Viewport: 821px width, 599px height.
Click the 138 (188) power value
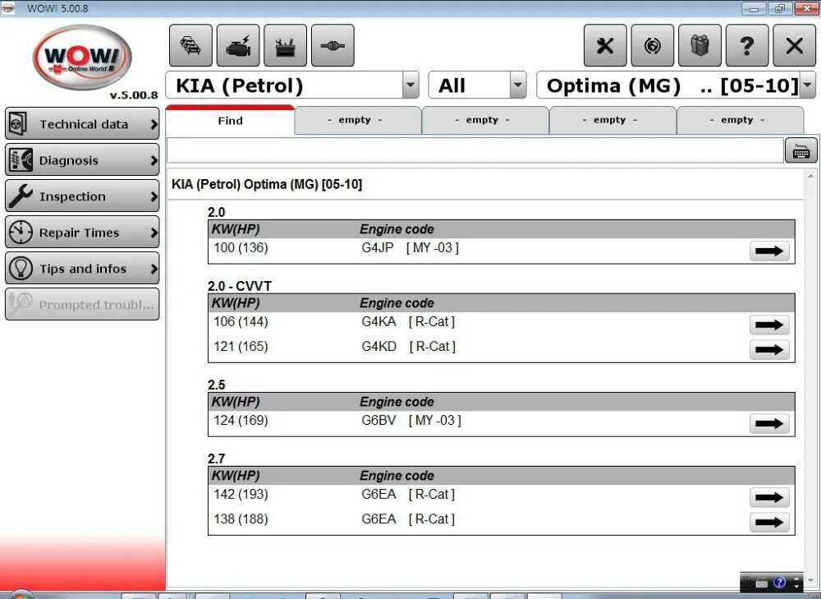pos(241,518)
